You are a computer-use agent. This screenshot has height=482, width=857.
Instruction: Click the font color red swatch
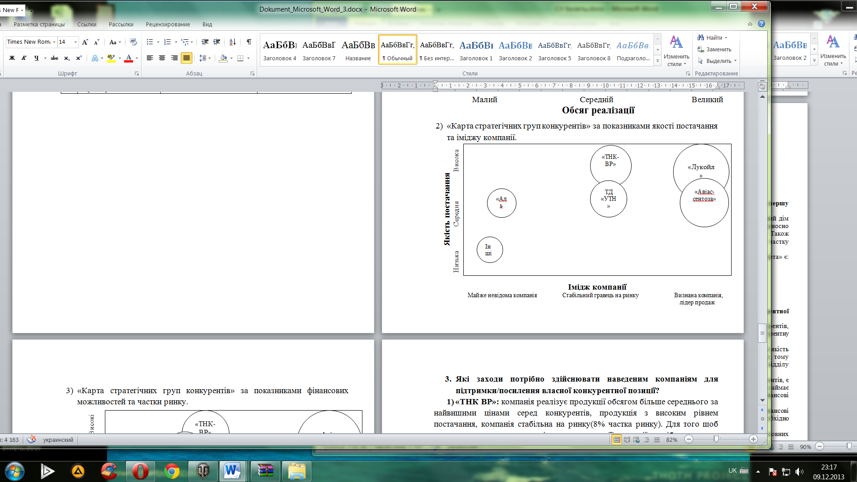129,58
